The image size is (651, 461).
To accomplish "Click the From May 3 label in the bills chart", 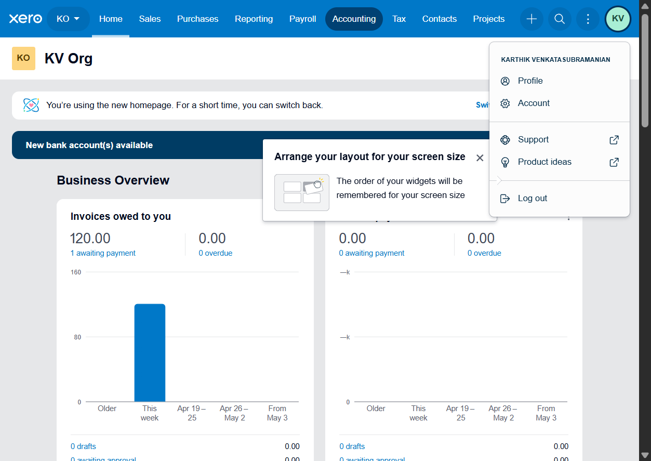I will tap(546, 413).
